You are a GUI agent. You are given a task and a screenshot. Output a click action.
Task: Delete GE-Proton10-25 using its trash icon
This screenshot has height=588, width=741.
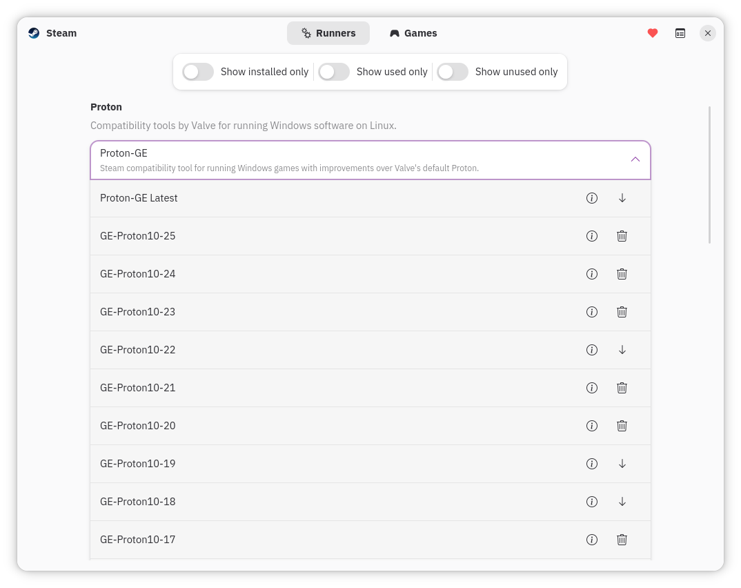coord(622,236)
